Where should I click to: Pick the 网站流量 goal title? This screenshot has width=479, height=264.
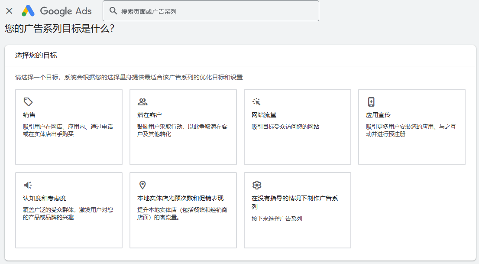(264, 115)
